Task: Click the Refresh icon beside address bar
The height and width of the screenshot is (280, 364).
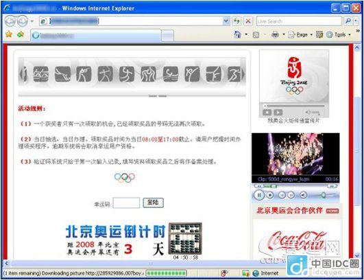Action: (236, 21)
